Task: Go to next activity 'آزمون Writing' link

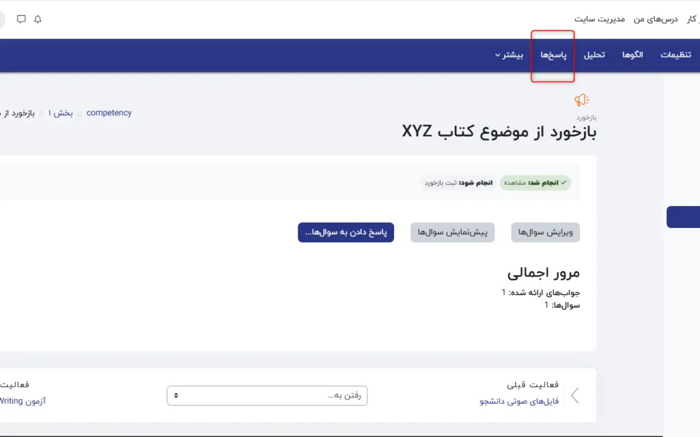Action: click(23, 401)
